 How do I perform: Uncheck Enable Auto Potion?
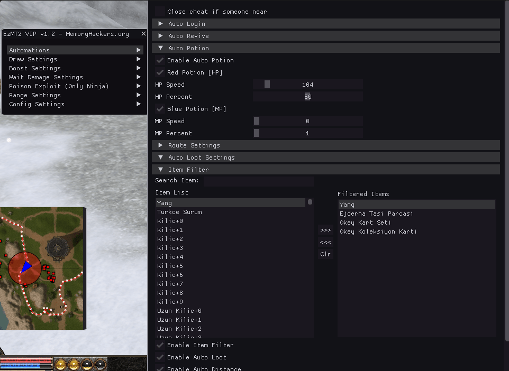pyautogui.click(x=160, y=60)
